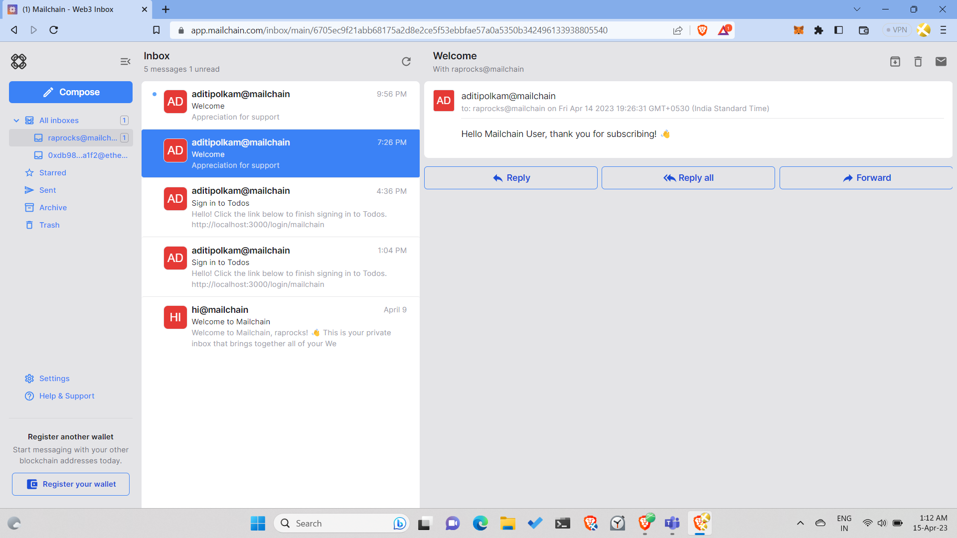Expand the 0xdb98...a1f2@ethe... inbox item
The image size is (957, 538).
88,154
